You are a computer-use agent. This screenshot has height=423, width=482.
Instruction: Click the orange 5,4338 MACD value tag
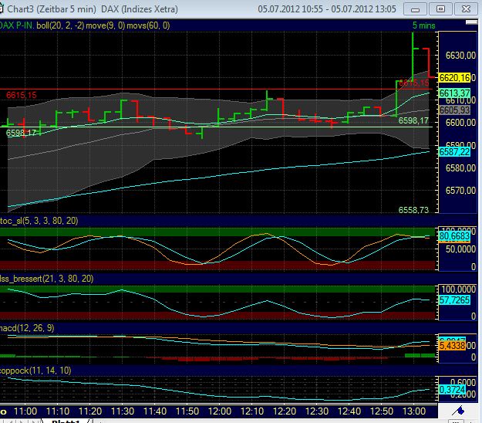pyautogui.click(x=452, y=346)
